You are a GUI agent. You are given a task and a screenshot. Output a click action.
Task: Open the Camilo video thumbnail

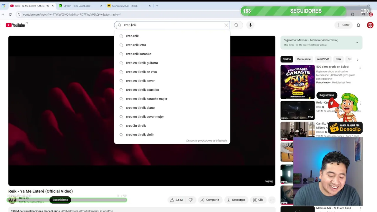point(297,131)
